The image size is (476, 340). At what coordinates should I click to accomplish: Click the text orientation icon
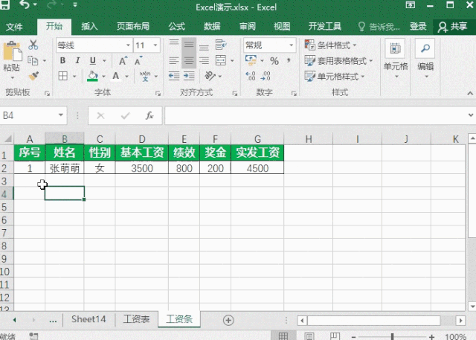click(x=210, y=76)
